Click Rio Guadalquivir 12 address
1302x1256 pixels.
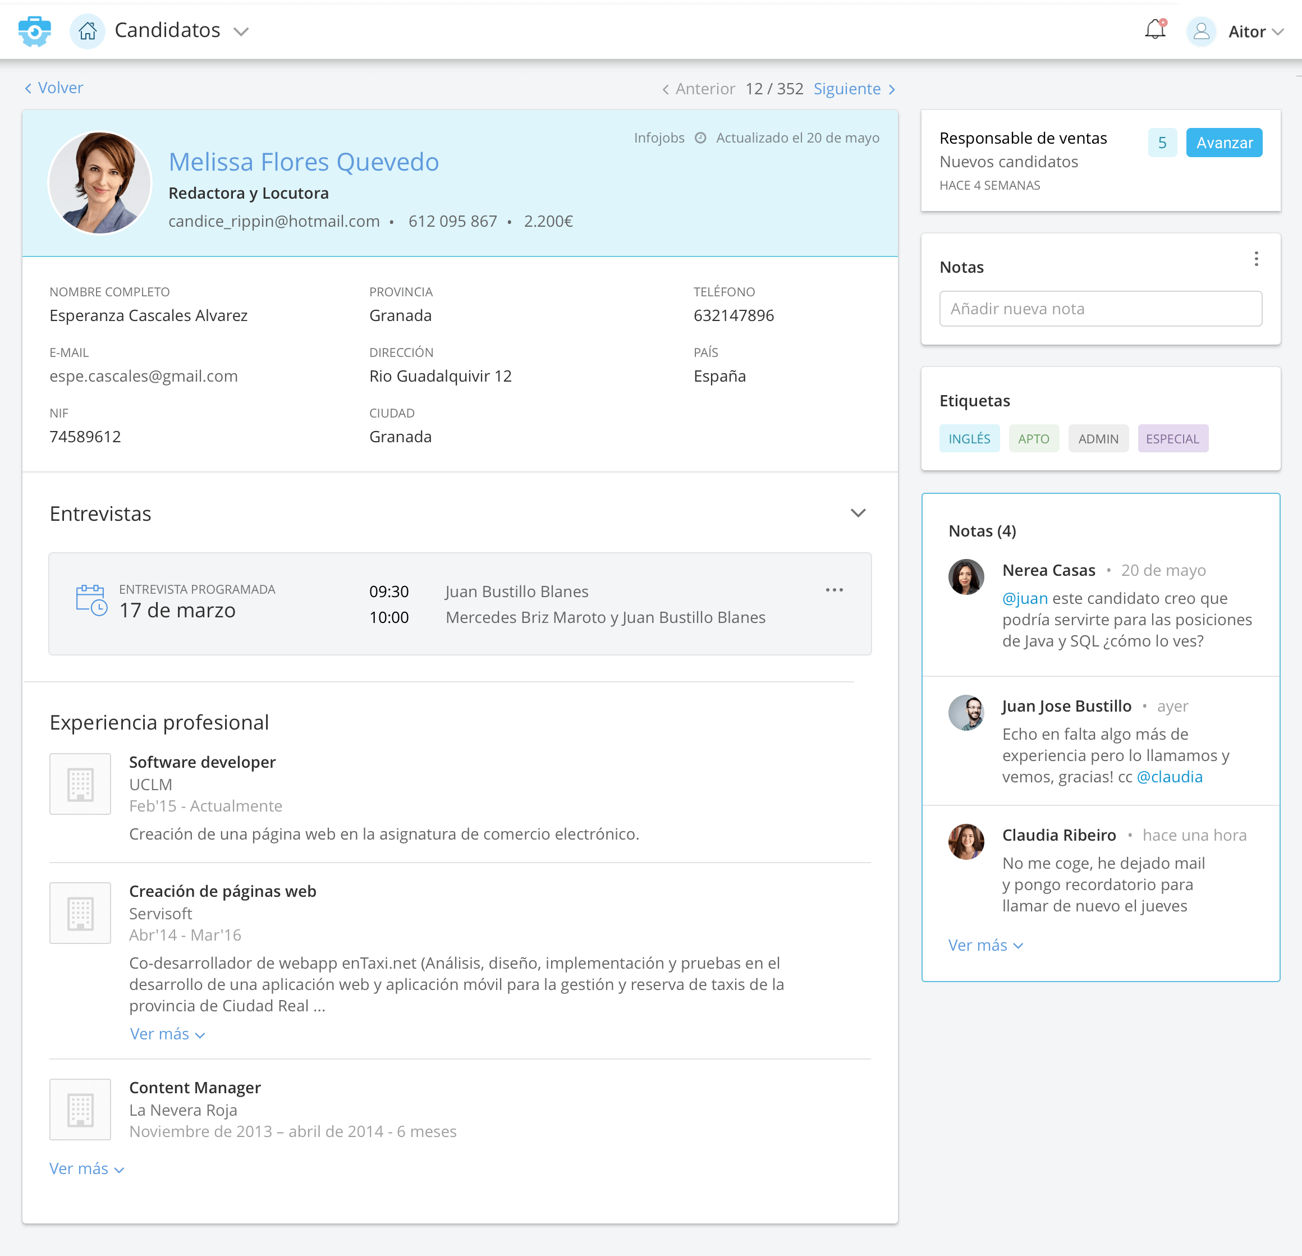441,376
